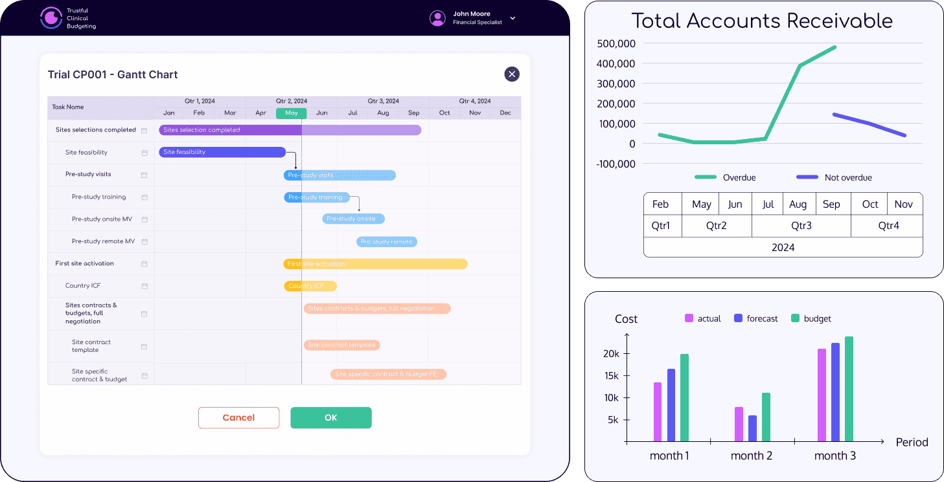Toggle the budget series in the cost chart legend

click(811, 318)
